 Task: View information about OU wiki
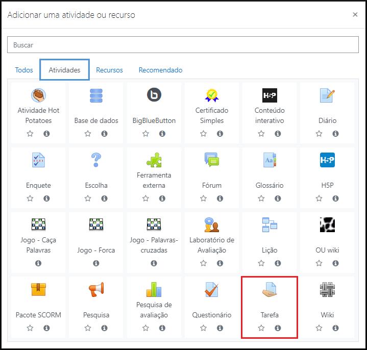335,263
